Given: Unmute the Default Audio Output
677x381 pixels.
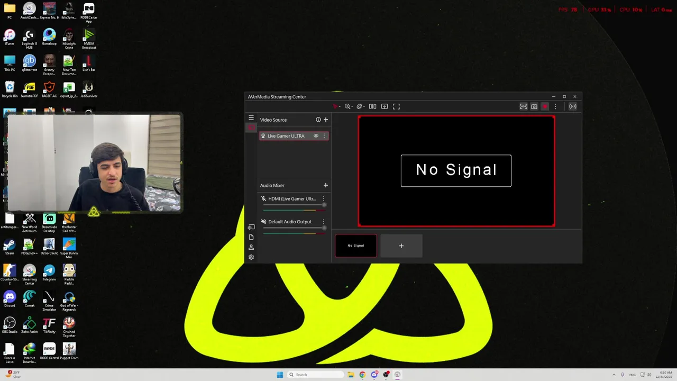Looking at the screenshot, I should click(x=263, y=222).
